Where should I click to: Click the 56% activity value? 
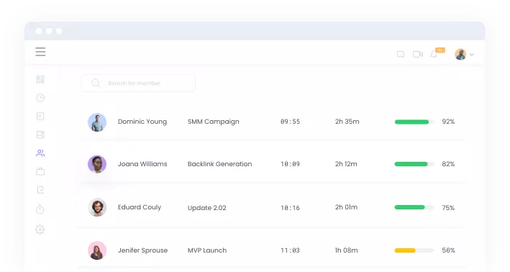[x=448, y=250]
